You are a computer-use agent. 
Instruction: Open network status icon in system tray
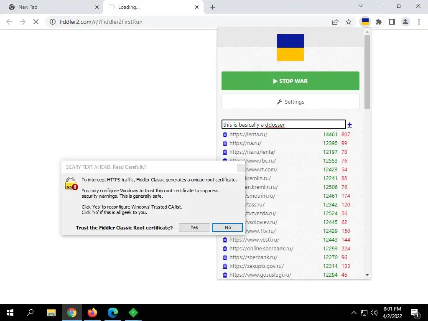point(364,313)
